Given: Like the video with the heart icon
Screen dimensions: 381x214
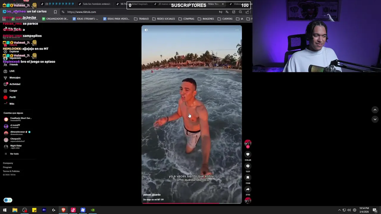Looking at the screenshot, I should point(248,154).
